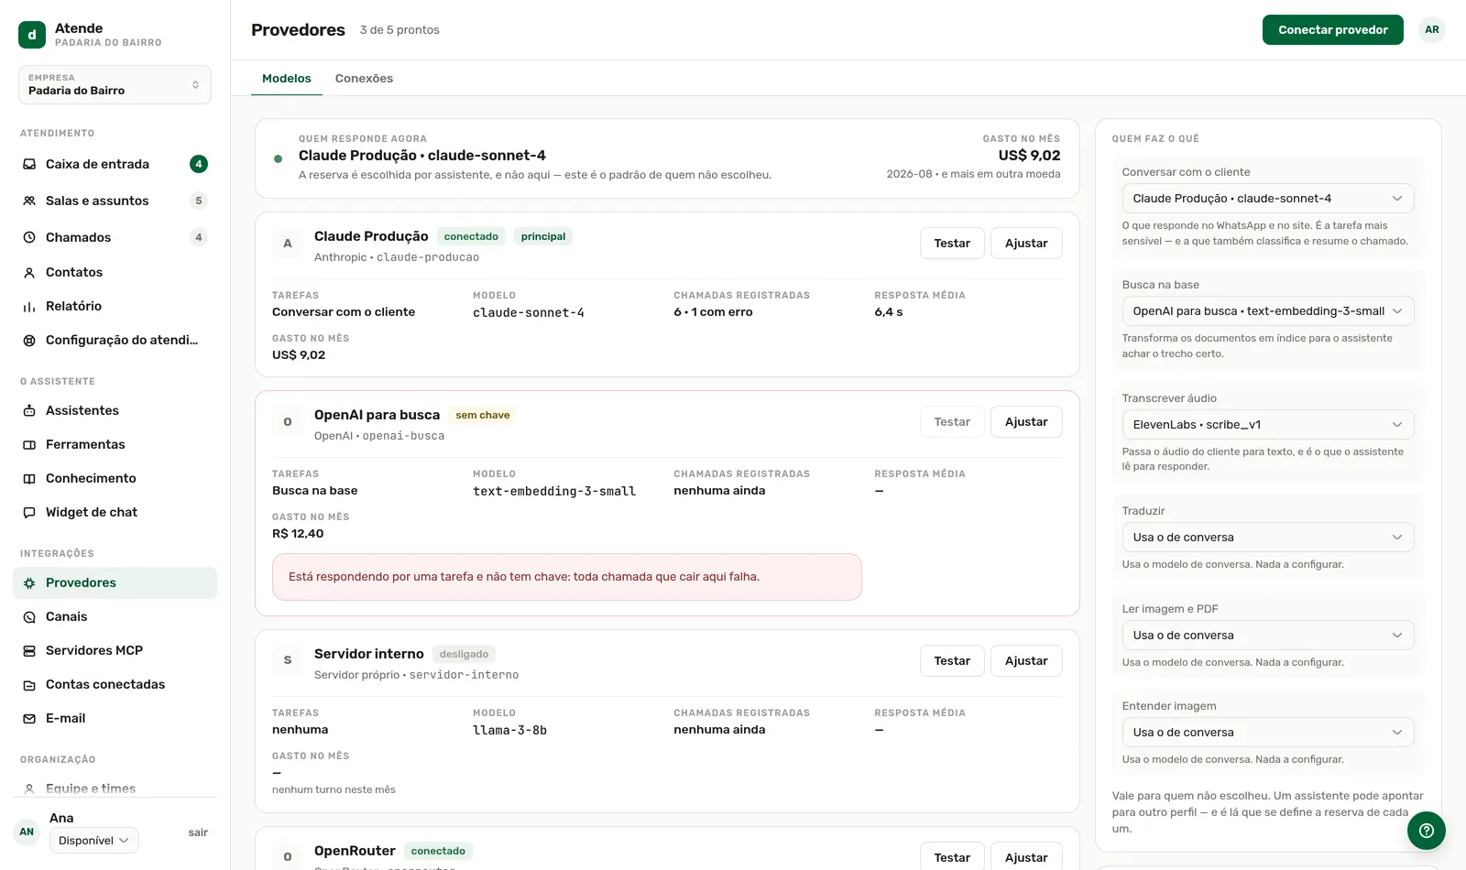Open Caixa de entrada inbox icon
The height and width of the screenshot is (870, 1466).
click(29, 164)
